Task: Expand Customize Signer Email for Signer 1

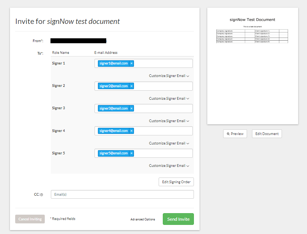Action: [x=169, y=76]
